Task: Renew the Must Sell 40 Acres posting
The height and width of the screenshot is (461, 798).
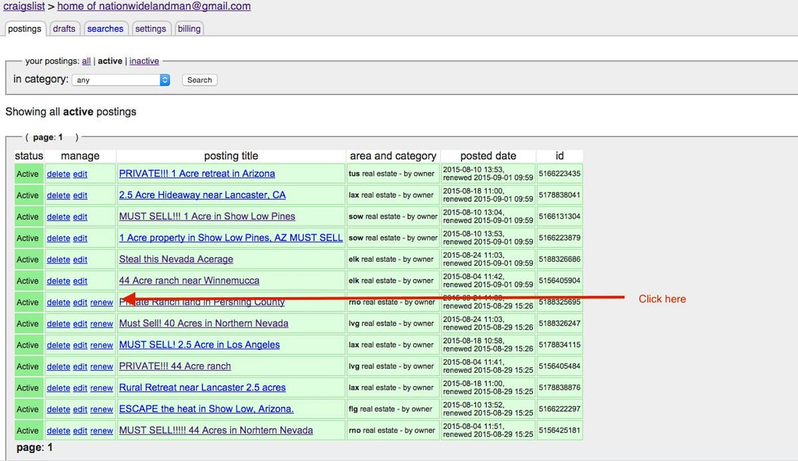Action: [101, 323]
